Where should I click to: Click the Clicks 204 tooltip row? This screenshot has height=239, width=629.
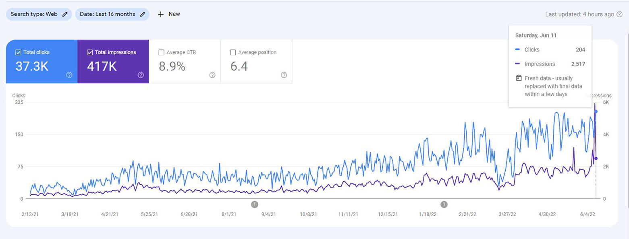click(550, 49)
